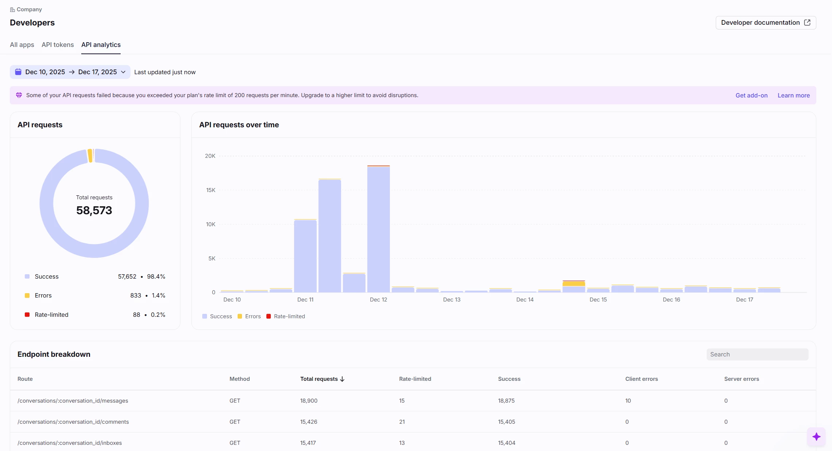
Task: Click the red Rate-limited swatch in the donut legend
Action: click(x=27, y=315)
